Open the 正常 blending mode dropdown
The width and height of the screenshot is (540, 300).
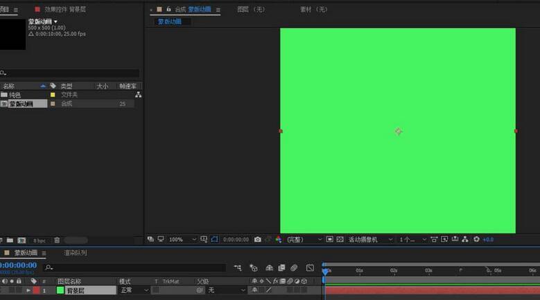134,290
